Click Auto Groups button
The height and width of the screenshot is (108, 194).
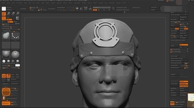point(174,56)
